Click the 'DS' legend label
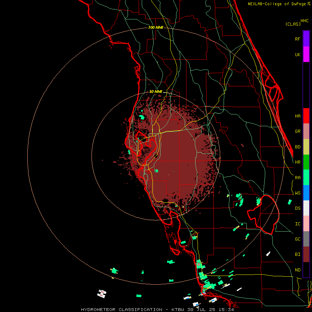The image size is (312, 312). [297, 208]
